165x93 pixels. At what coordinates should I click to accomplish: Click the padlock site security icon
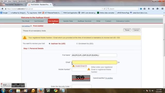coord(6,9)
